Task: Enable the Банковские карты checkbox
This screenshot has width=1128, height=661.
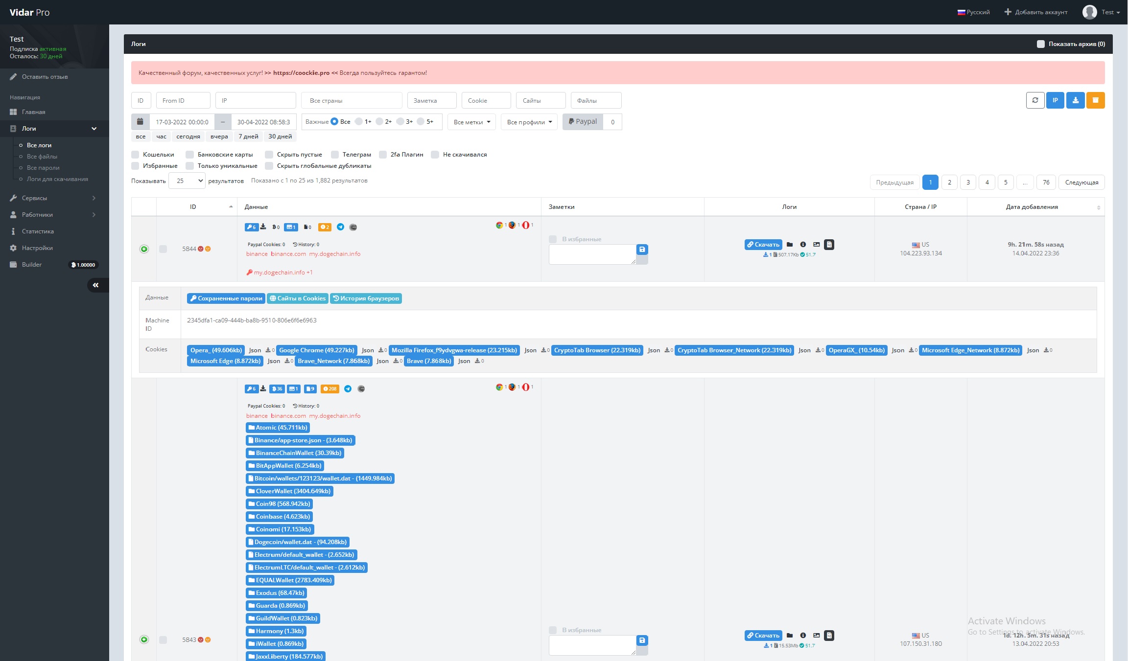Action: pyautogui.click(x=190, y=155)
